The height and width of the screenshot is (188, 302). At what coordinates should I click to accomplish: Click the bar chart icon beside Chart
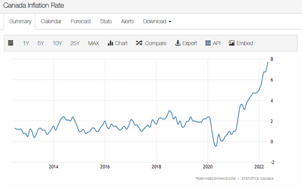[x=110, y=43]
